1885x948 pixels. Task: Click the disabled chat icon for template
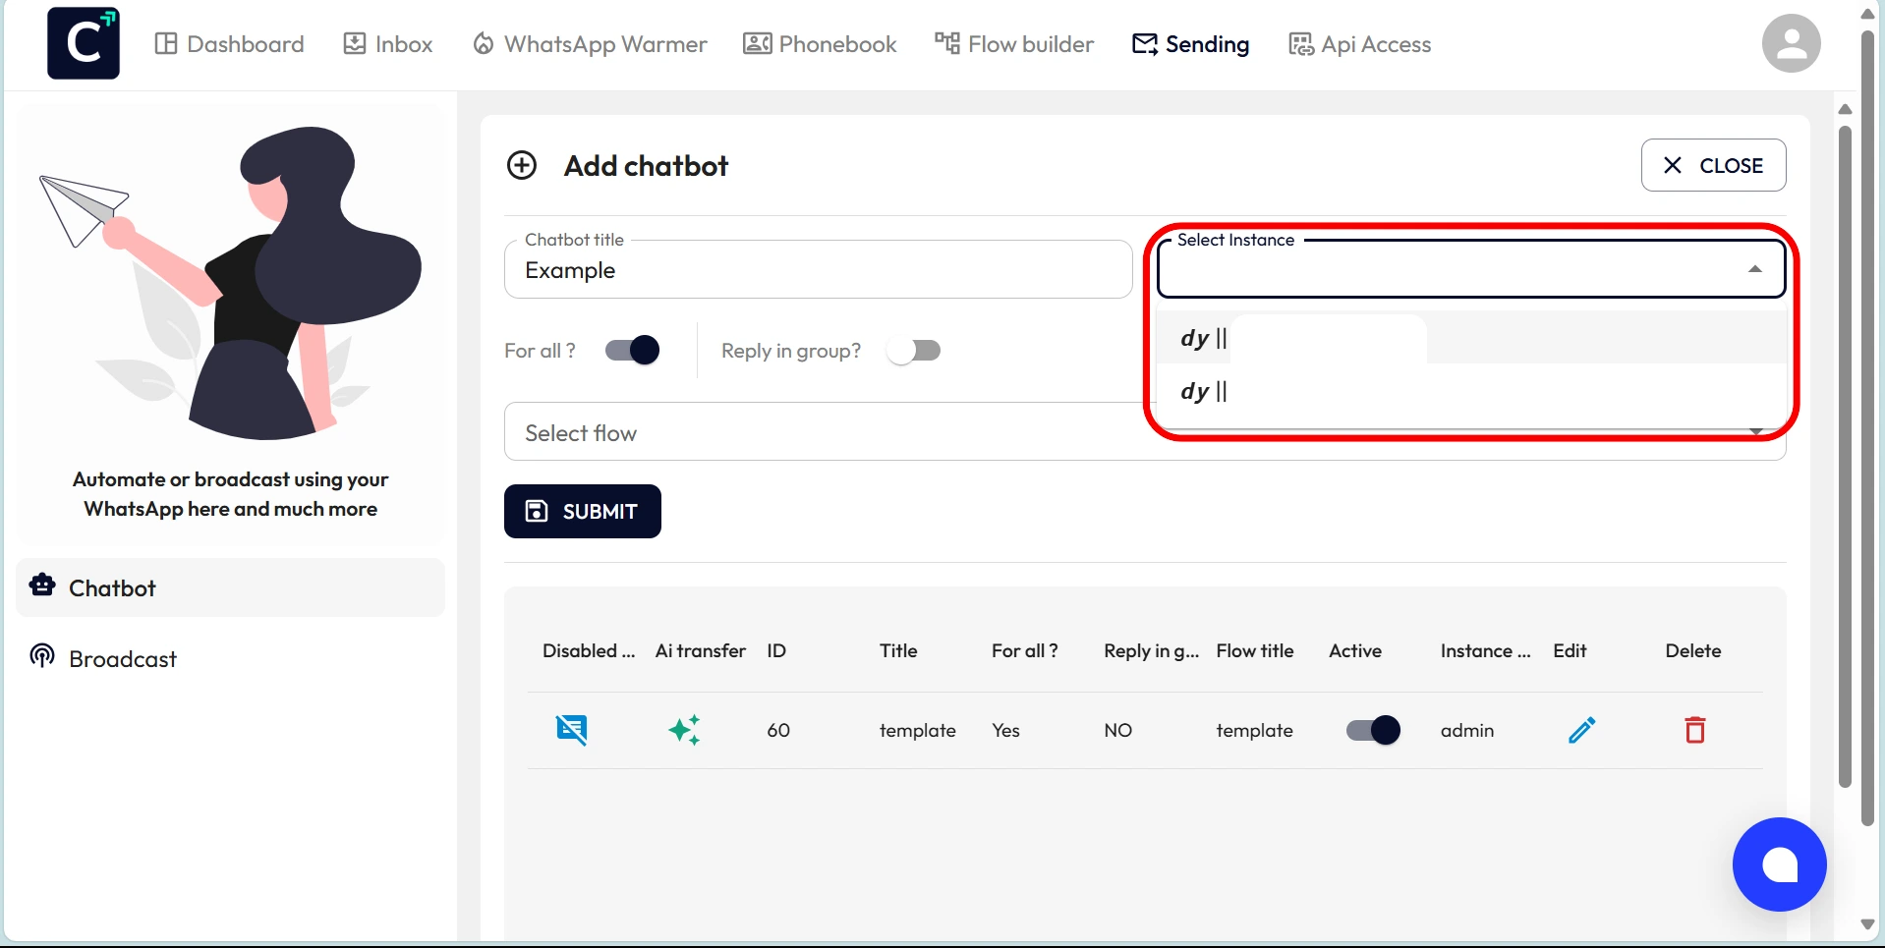(x=571, y=730)
